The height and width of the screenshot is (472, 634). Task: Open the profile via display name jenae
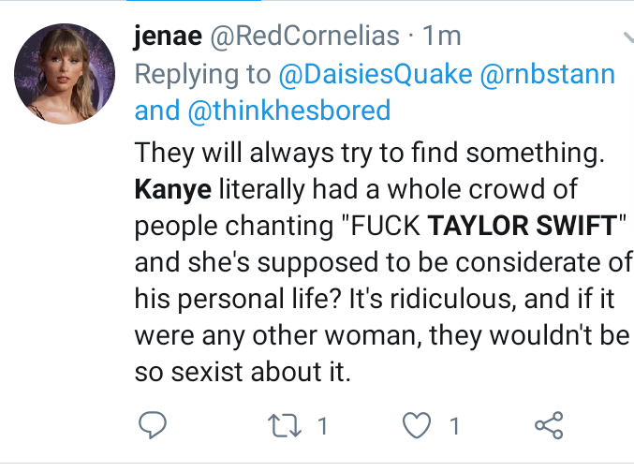click(x=168, y=36)
